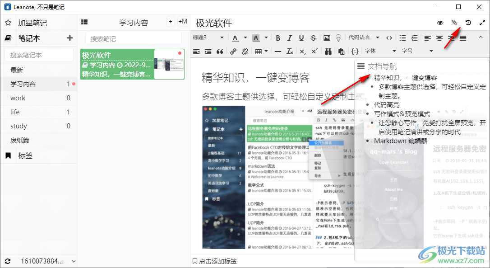This screenshot has height=268, width=490.
Task: Jump to Markdown 编辑器 in document navigation
Action: click(x=401, y=141)
